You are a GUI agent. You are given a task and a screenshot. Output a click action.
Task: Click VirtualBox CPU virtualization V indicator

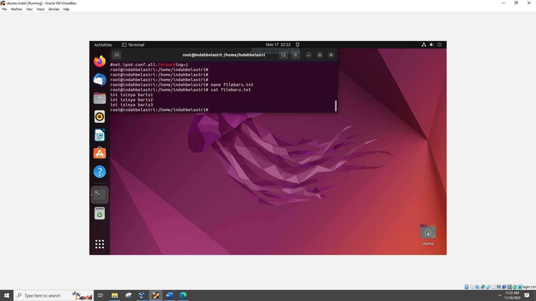click(509, 287)
